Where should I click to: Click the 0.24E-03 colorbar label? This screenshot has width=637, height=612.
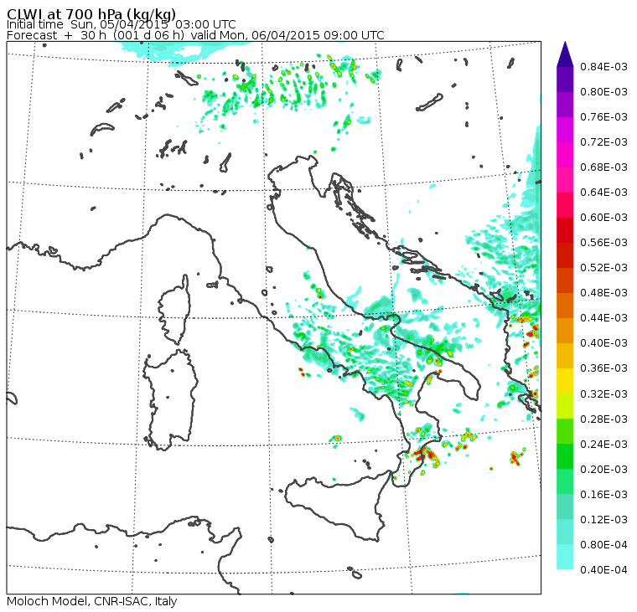(603, 445)
